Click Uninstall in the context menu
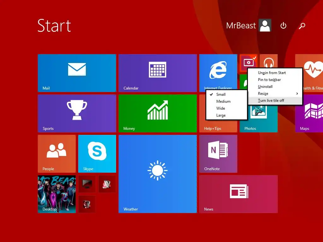This screenshot has height=242, width=323. (275, 87)
